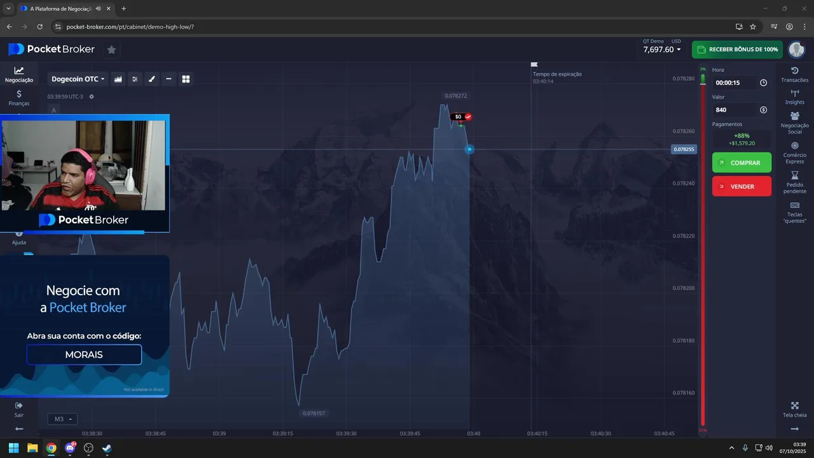This screenshot has height=458, width=814.
Task: Open the Chrome menu three dots
Action: [x=804, y=27]
